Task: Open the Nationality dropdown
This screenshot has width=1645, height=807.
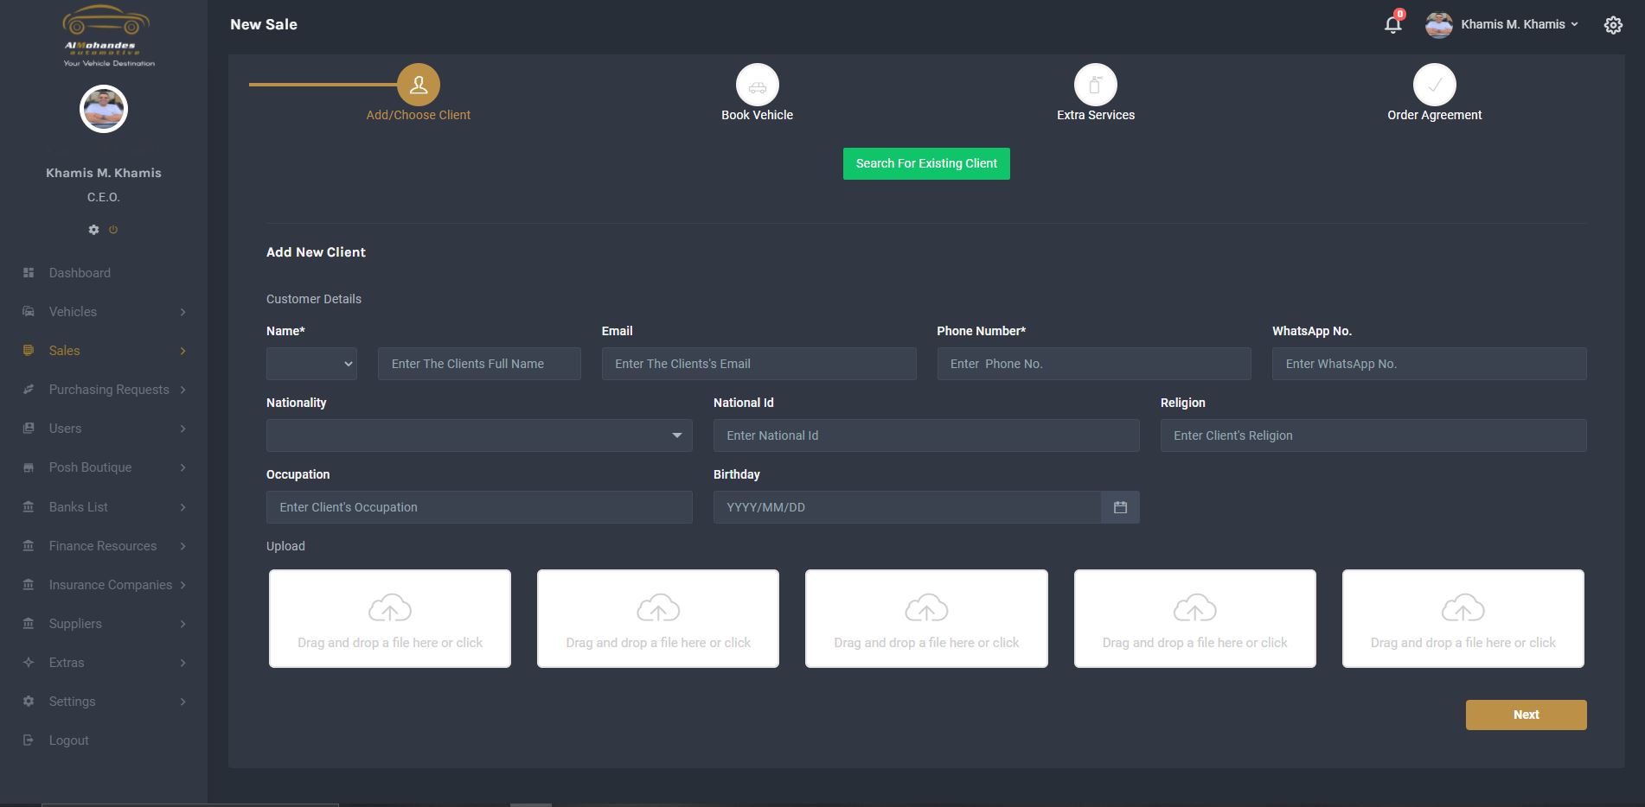Action: point(479,435)
